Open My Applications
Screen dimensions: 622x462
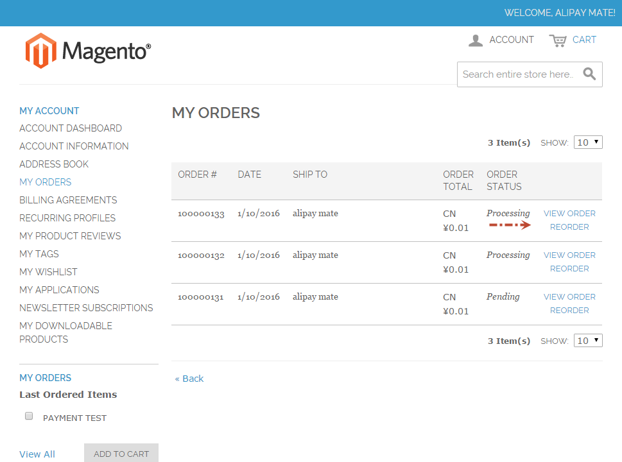pos(59,290)
